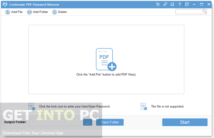214x138 pixels.
Task: Click the Add Folder toolbar button
Action: (x=38, y=12)
